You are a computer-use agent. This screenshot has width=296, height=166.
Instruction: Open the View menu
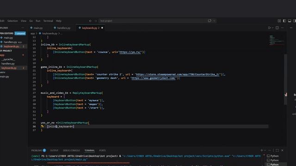coord(24,21)
